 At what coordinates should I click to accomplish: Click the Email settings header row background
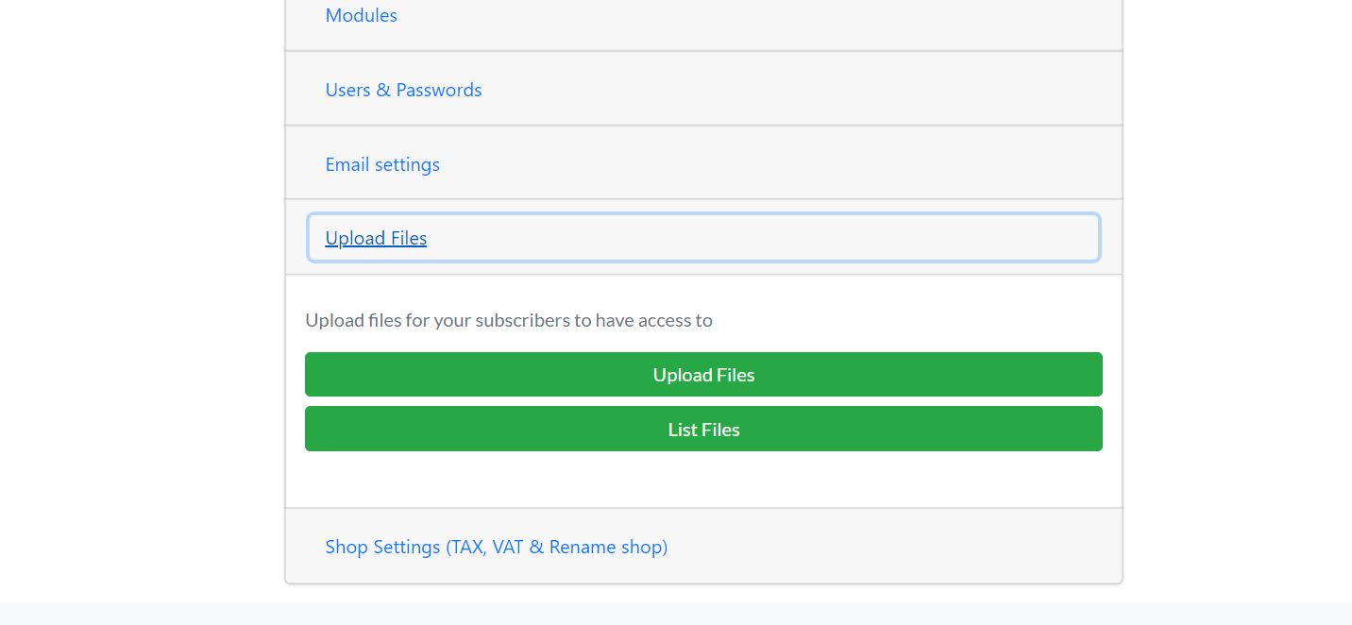(x=755, y=163)
